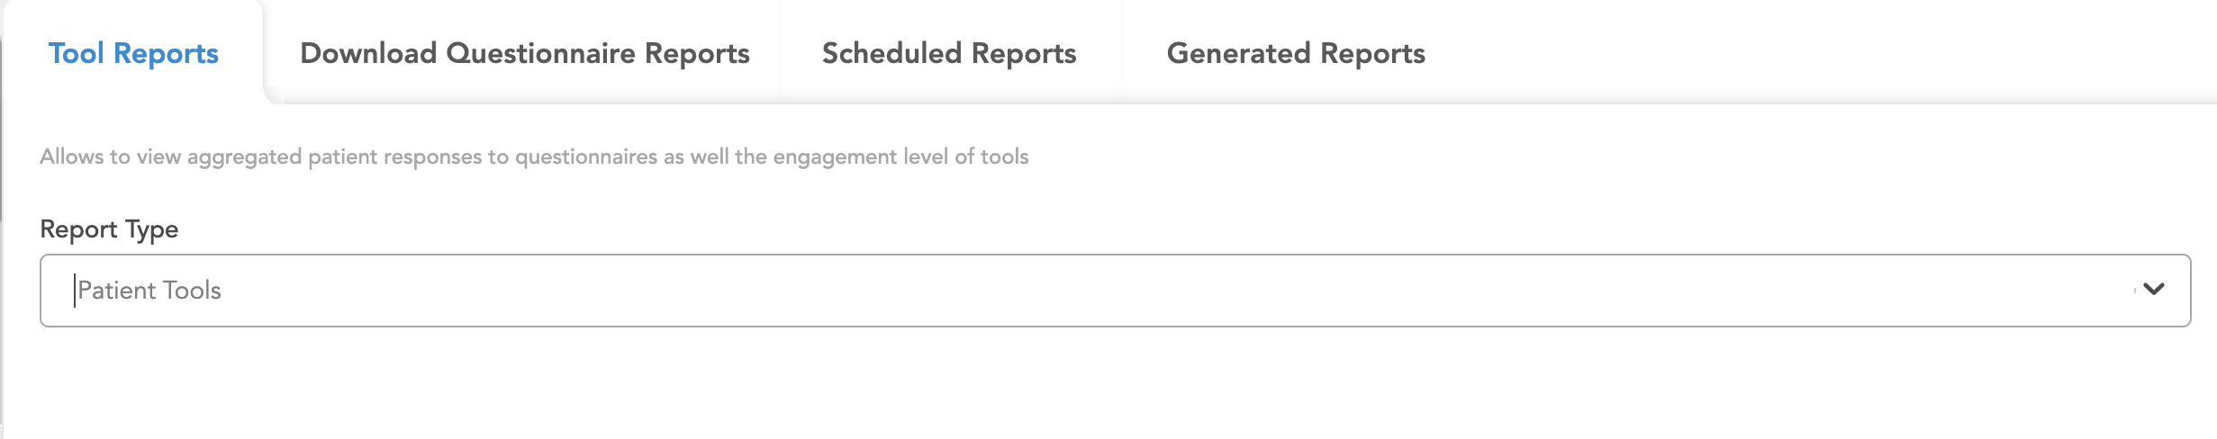Go to the Scheduled Reports tab
Image resolution: width=2217 pixels, height=439 pixels.
pyautogui.click(x=949, y=53)
